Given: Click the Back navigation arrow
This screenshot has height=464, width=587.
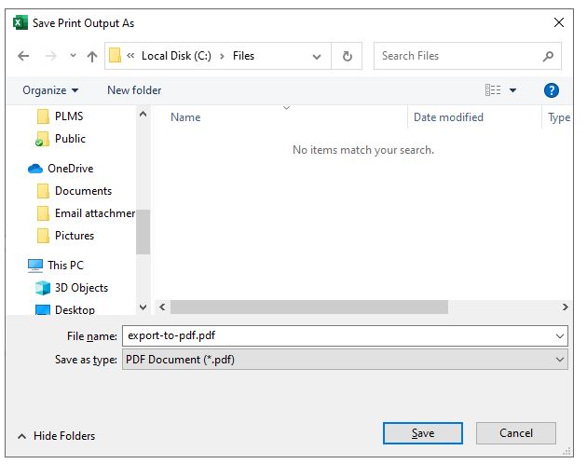Looking at the screenshot, I should tap(23, 56).
